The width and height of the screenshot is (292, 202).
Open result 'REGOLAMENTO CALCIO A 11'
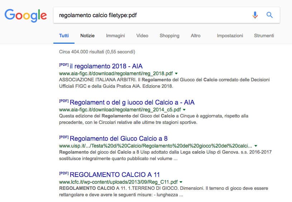tap(115, 174)
